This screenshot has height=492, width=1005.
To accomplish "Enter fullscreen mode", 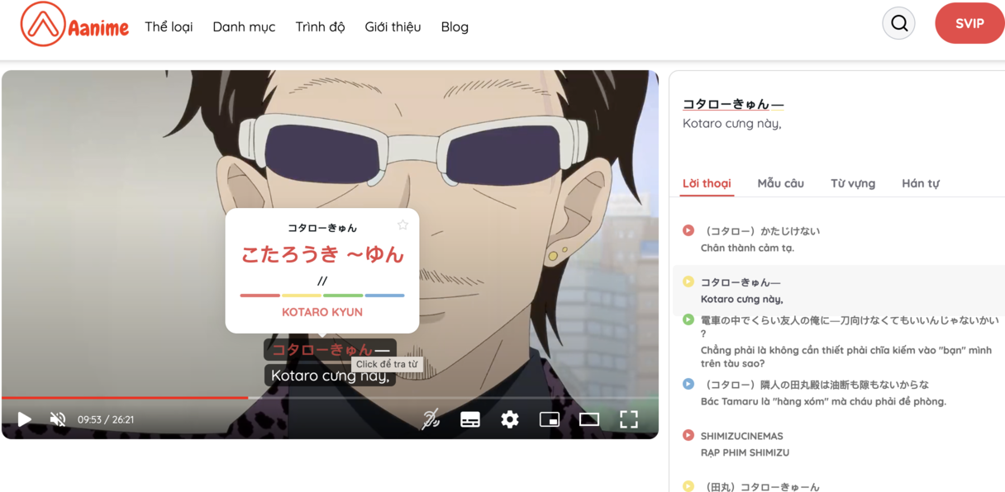I will (629, 419).
